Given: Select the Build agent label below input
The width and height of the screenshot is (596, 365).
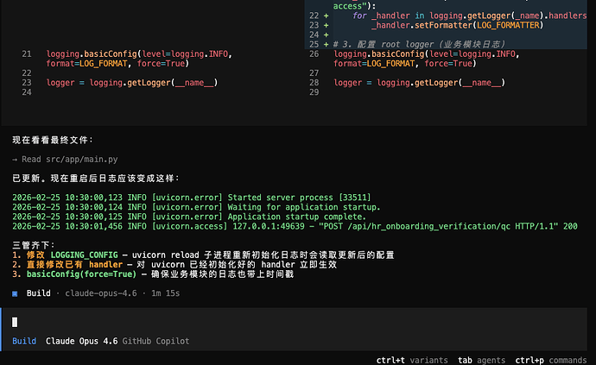Looking at the screenshot, I should point(24,341).
